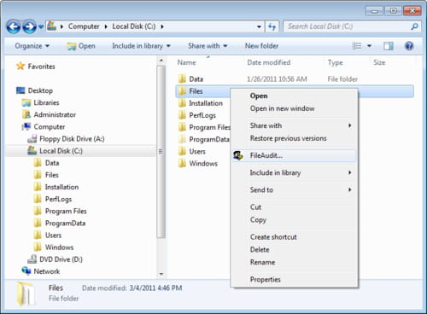Sort by the Type column header

tap(335, 62)
